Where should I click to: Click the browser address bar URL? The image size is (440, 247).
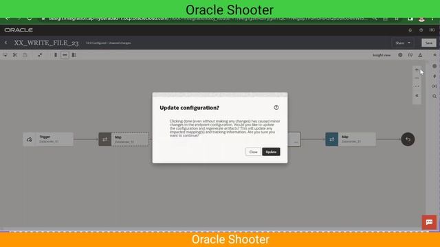tap(208, 19)
